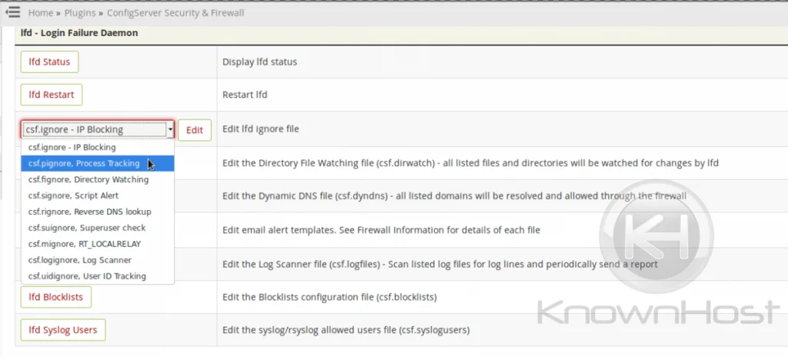This screenshot has width=788, height=357.
Task: Click the Edit button next to the dropdown
Action: click(195, 130)
